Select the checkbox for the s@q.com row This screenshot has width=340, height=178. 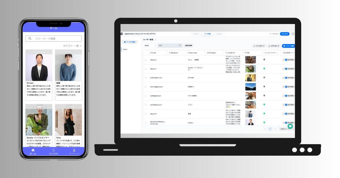146,69
